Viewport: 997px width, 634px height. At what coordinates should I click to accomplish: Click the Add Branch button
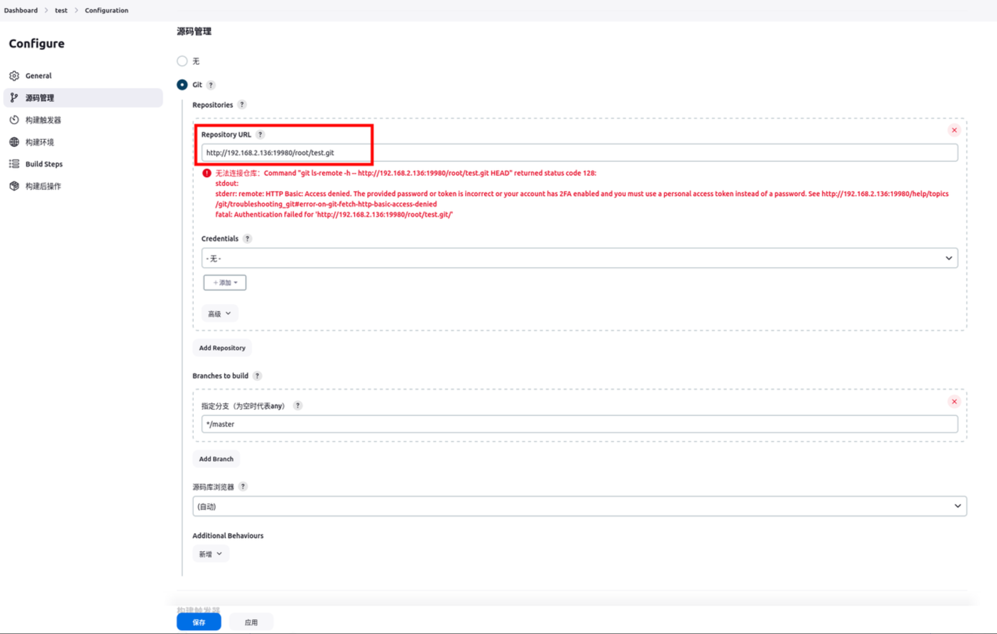(x=216, y=459)
